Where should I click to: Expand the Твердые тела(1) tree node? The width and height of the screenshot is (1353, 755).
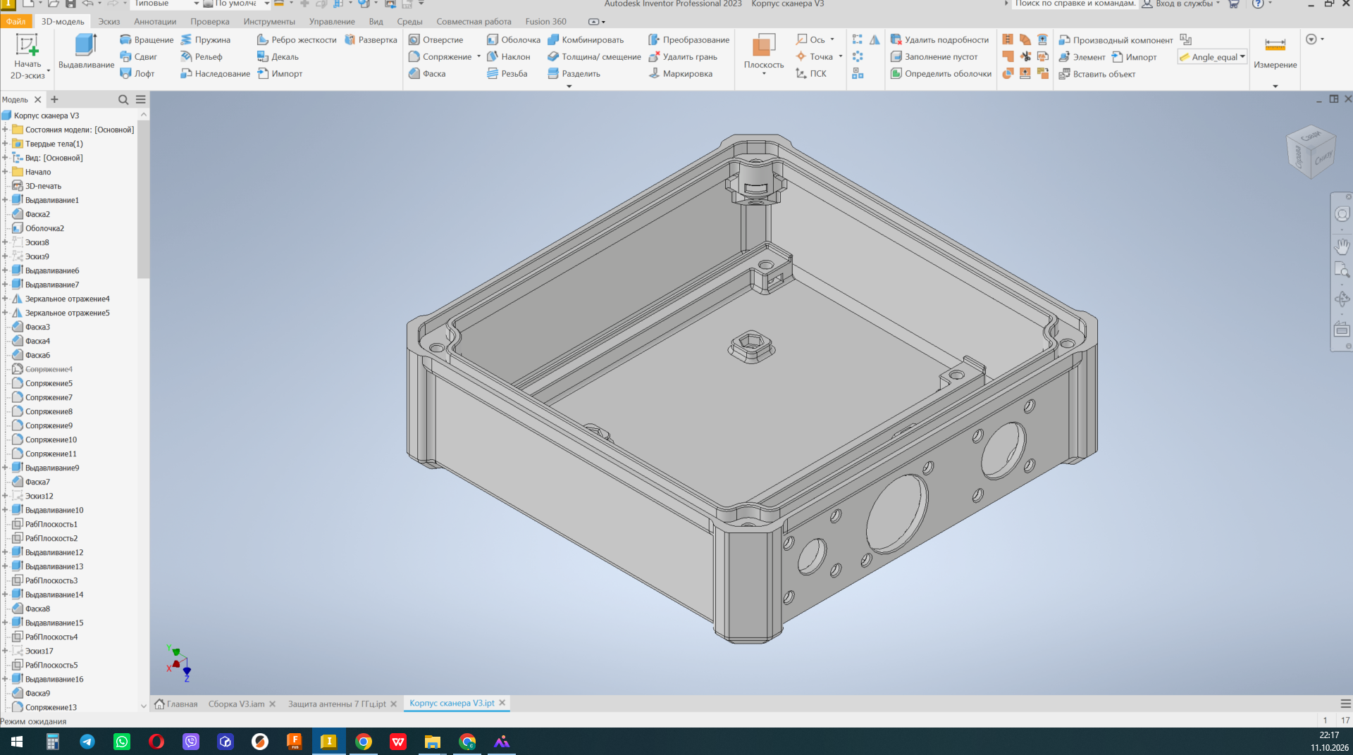click(x=5, y=144)
